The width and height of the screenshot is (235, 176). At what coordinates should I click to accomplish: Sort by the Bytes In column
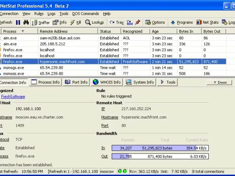(x=189, y=31)
